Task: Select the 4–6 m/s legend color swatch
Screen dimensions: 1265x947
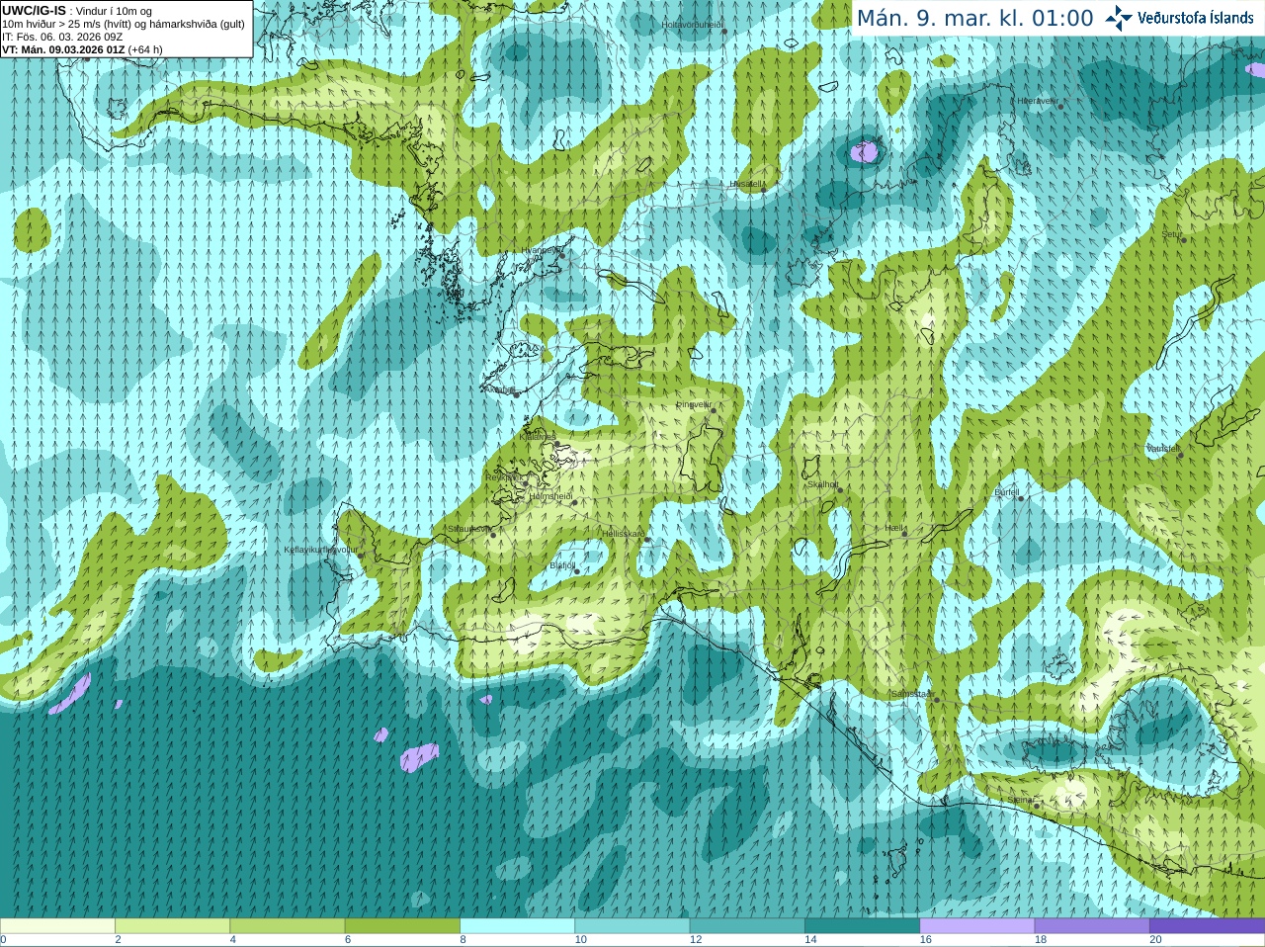Action: click(287, 926)
